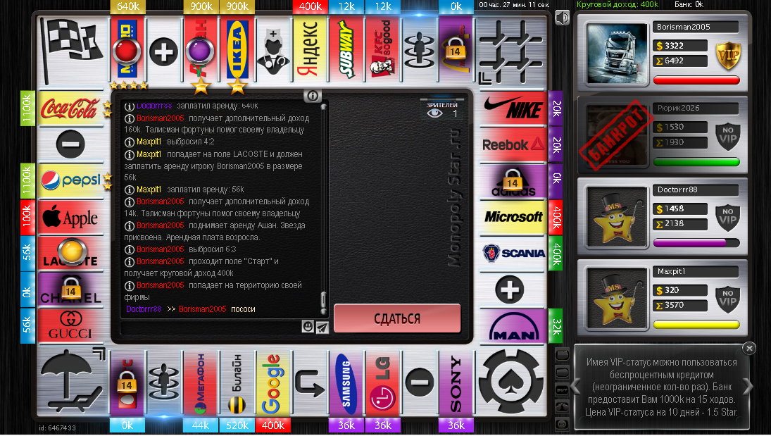Open the Subway property cell
771x436 pixels.
coord(346,51)
